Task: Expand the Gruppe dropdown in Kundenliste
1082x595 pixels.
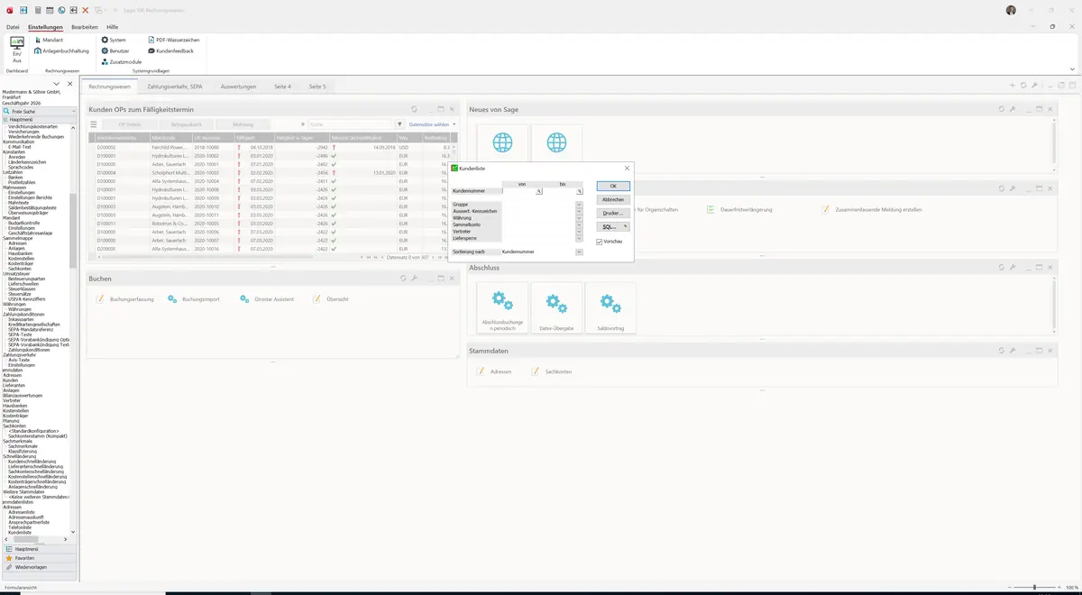Action: [579, 205]
